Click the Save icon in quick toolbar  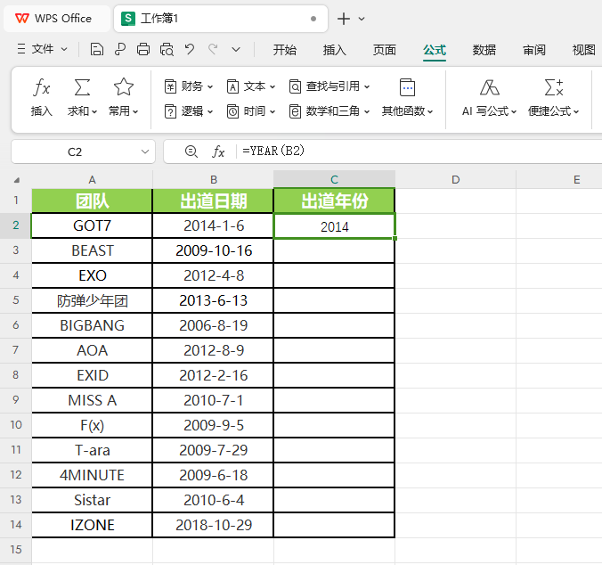[97, 50]
